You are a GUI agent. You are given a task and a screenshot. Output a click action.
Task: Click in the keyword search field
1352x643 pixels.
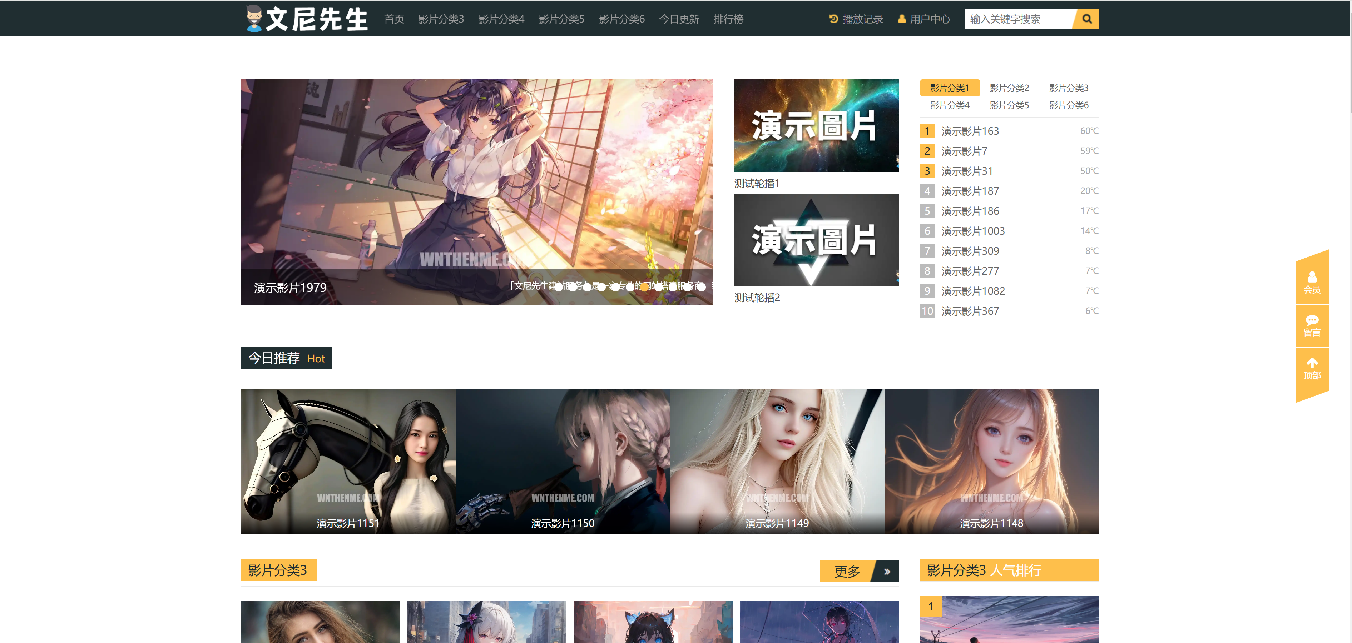[x=1017, y=19]
